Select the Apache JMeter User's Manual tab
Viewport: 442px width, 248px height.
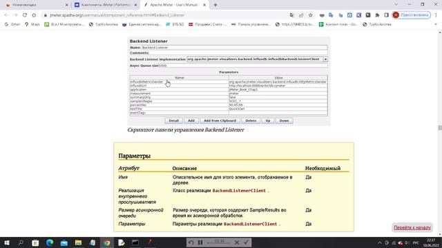point(175,5)
